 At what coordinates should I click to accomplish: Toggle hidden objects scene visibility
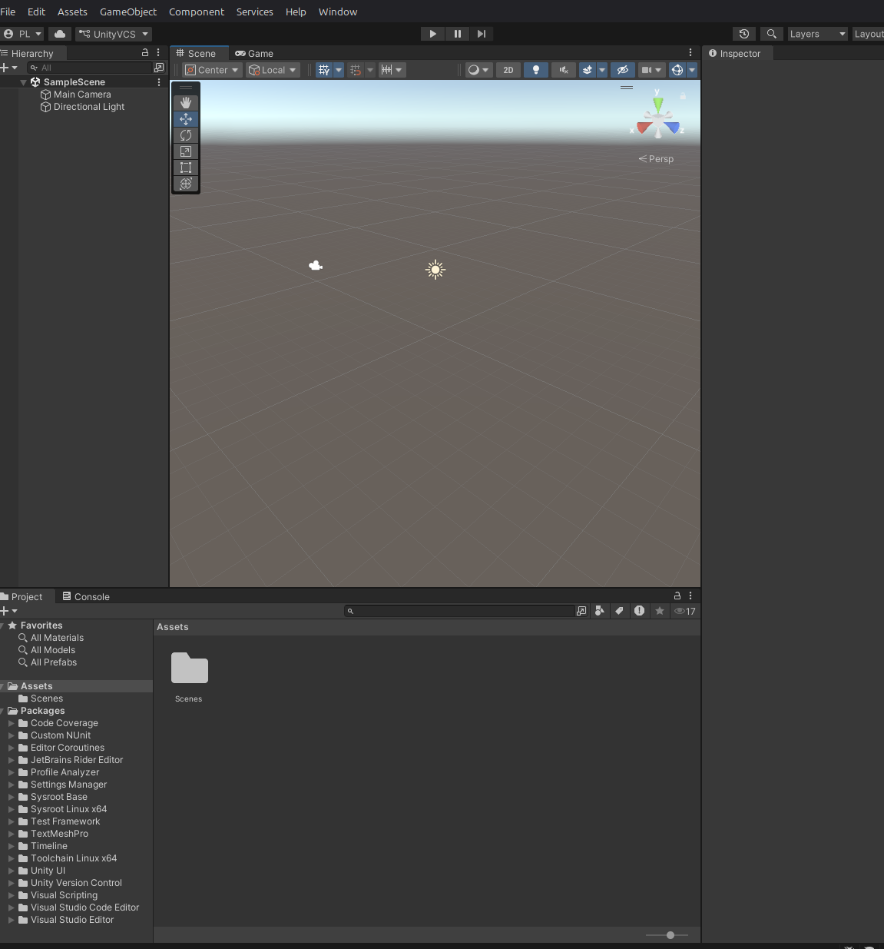(623, 70)
